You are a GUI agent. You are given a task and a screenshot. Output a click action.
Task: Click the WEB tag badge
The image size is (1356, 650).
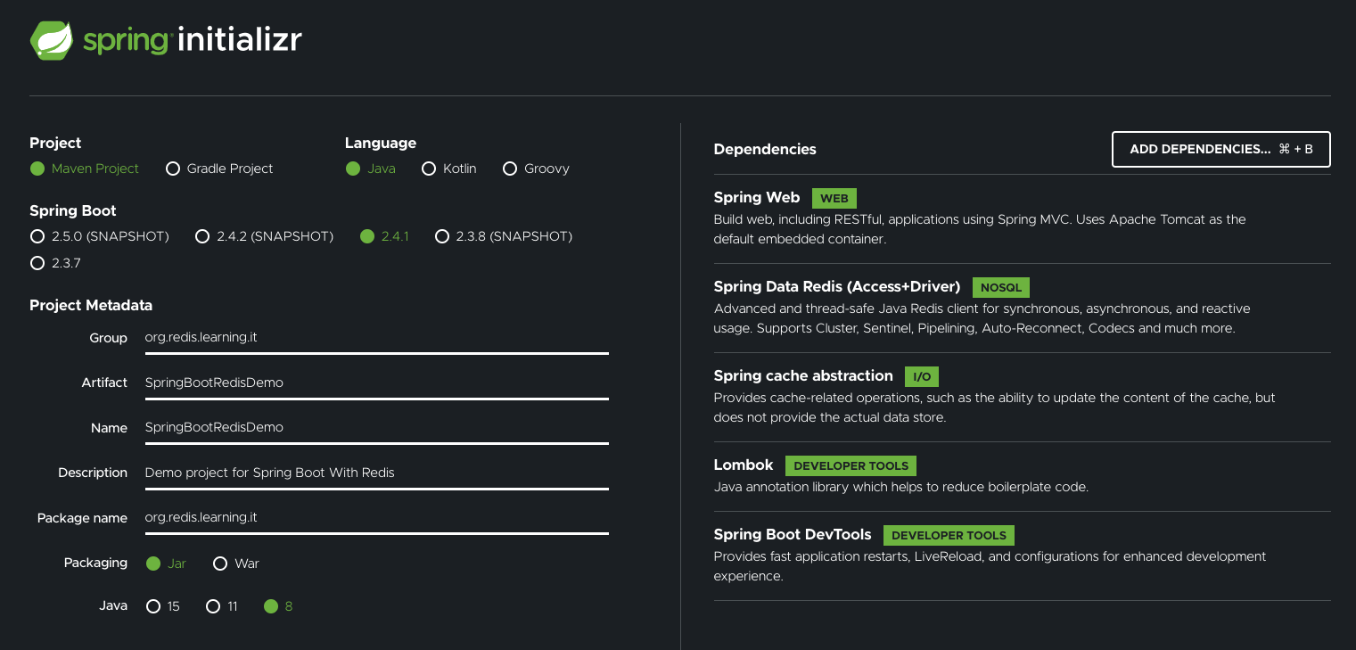click(x=834, y=198)
